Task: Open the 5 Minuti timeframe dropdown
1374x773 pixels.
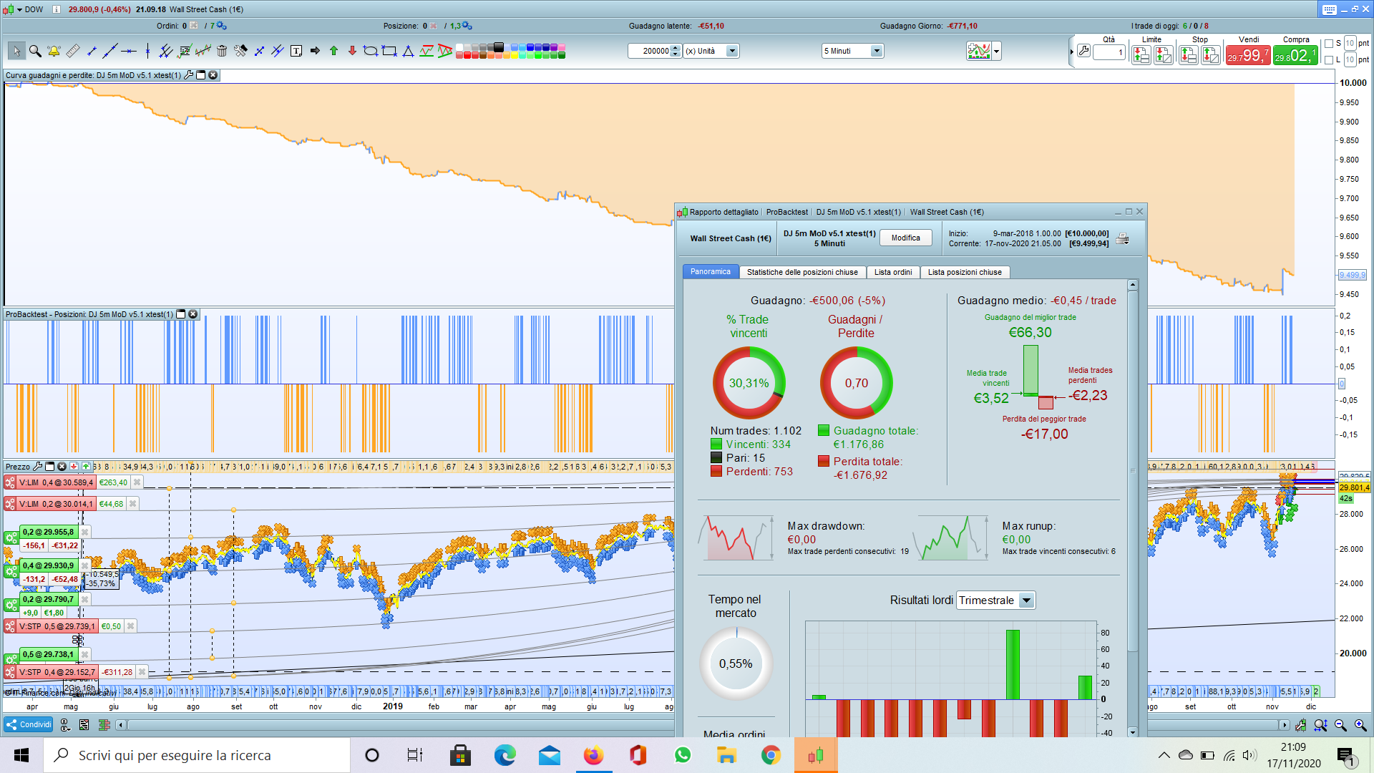Action: coord(876,51)
